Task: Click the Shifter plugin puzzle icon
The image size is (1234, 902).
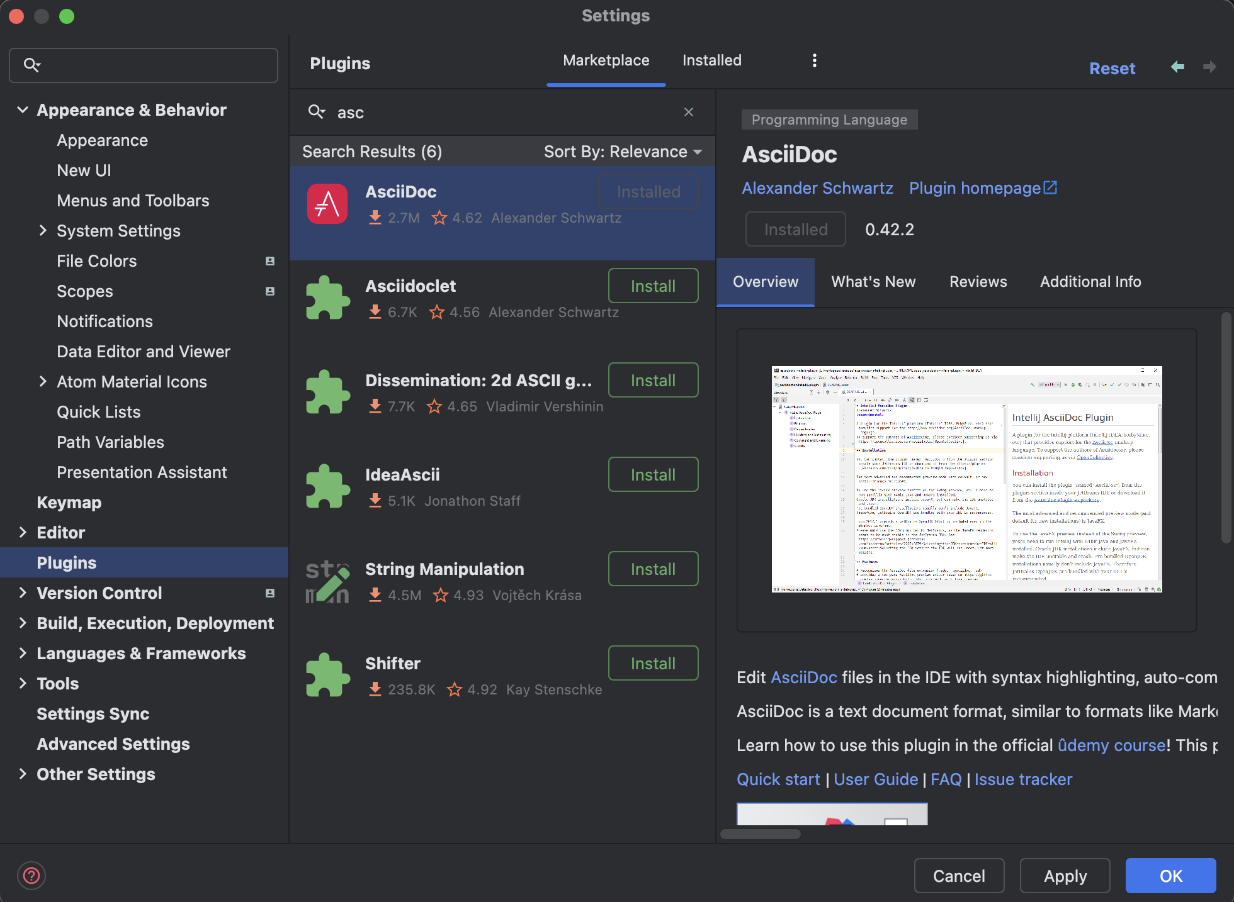Action: (327, 676)
